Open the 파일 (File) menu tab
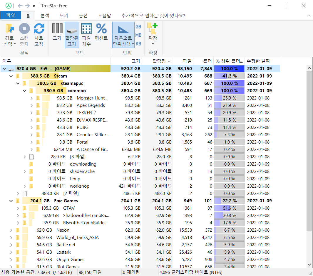Viewport: 313px width, 276px height. click(x=11, y=15)
